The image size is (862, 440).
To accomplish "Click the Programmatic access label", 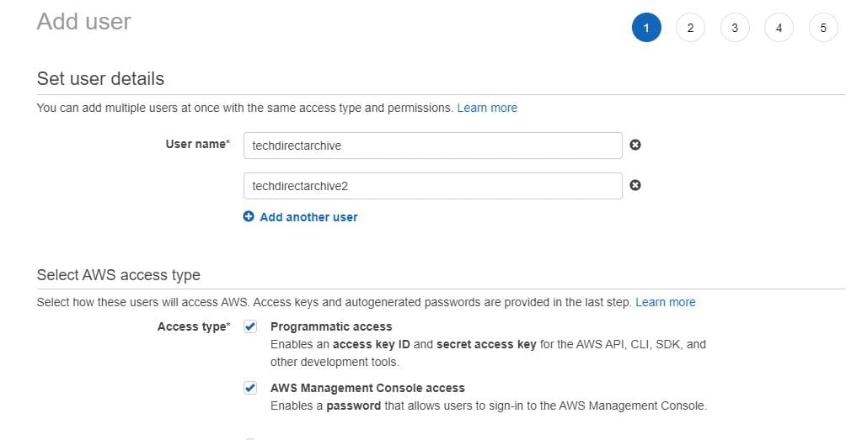I will click(x=331, y=326).
